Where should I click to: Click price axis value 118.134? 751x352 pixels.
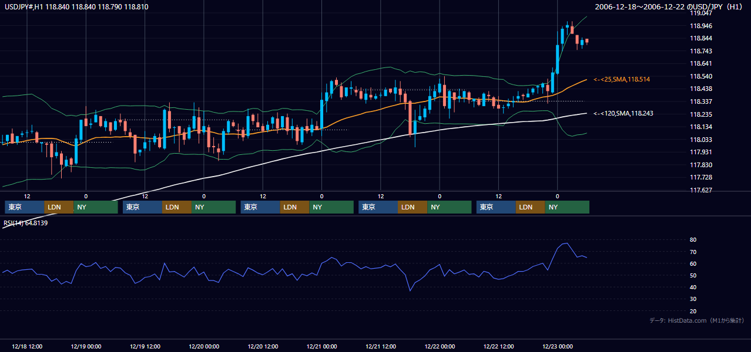tap(702, 127)
